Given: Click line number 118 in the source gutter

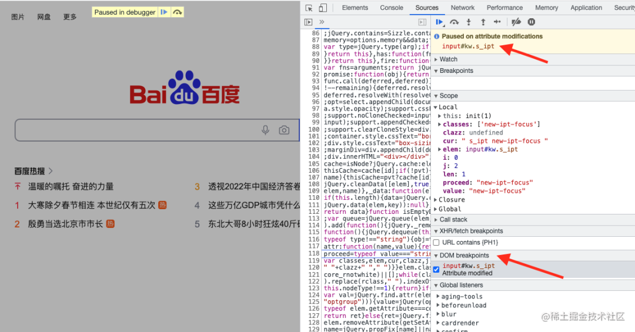Looking at the screenshot, I should 314,254.
